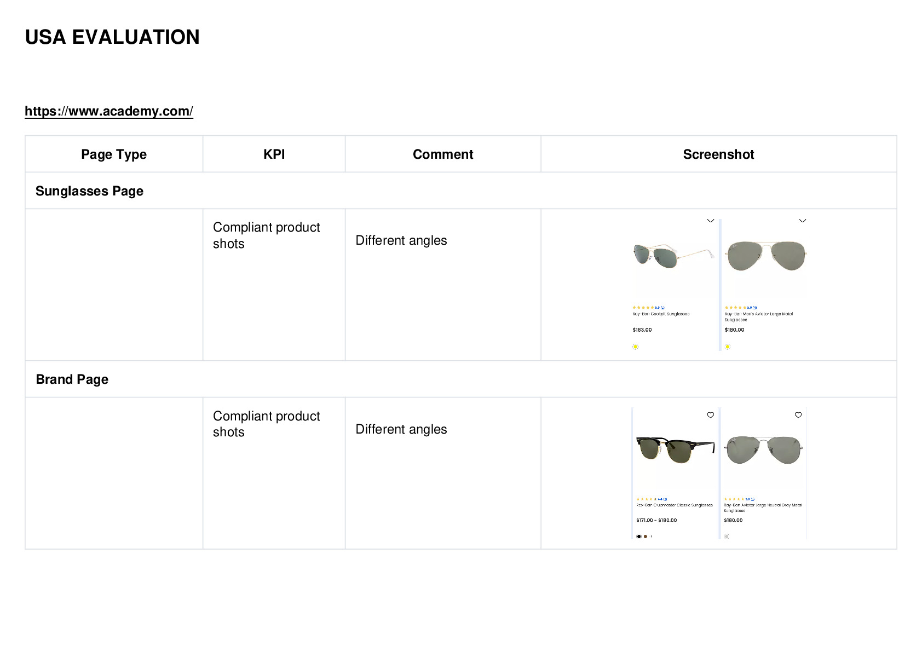The image size is (922, 652).
Task: Choose black color swatch for Clubmaster
Action: (639, 536)
